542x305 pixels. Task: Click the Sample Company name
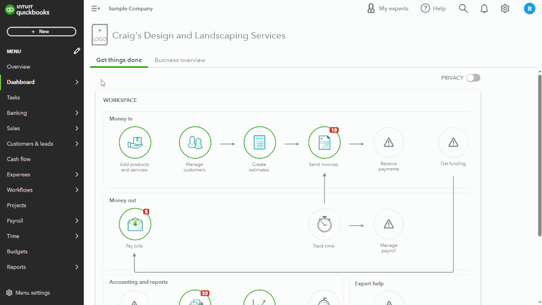click(130, 9)
